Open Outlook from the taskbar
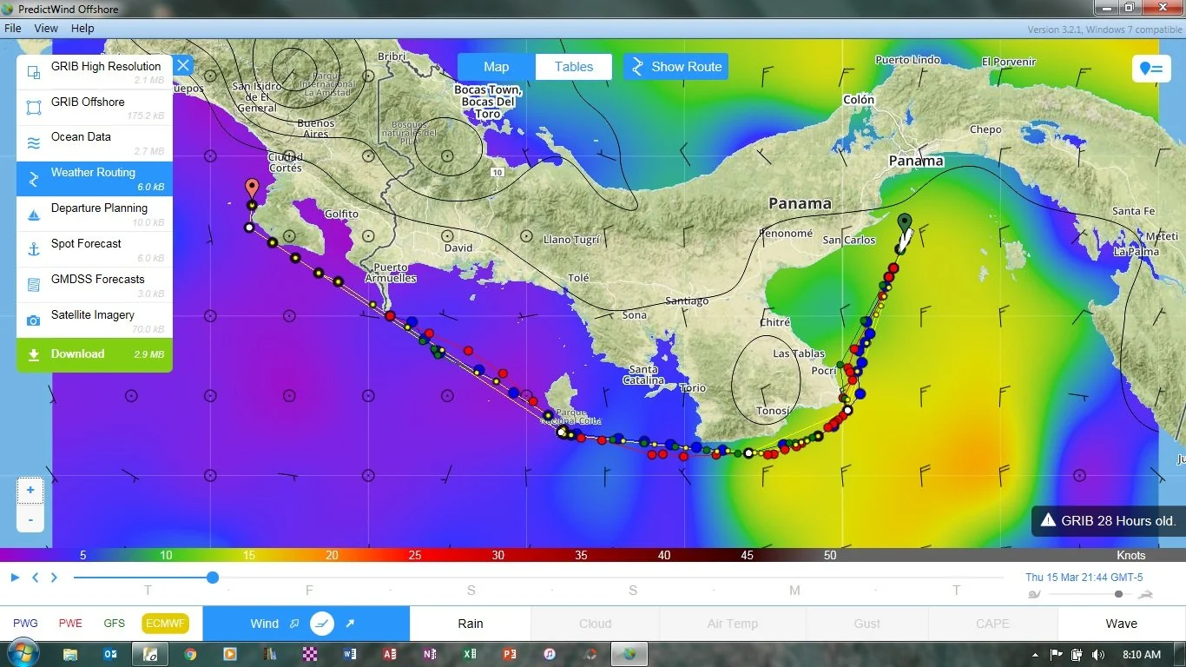 click(x=110, y=654)
